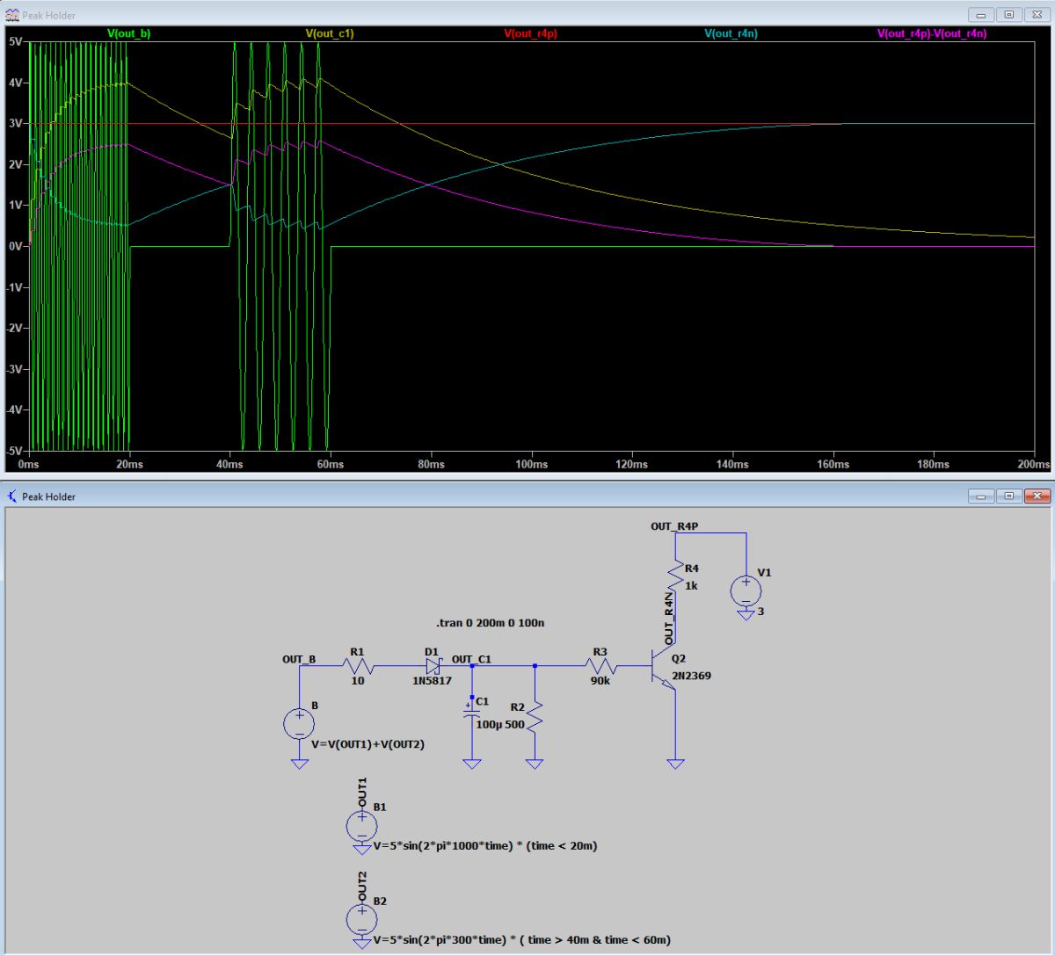Maximize the waveform plot window
The image size is (1055, 956).
pos(1008,15)
